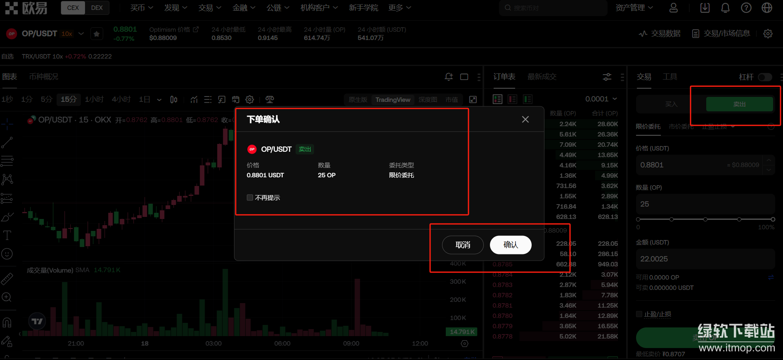Click the chart price alert bell icon

click(x=449, y=77)
